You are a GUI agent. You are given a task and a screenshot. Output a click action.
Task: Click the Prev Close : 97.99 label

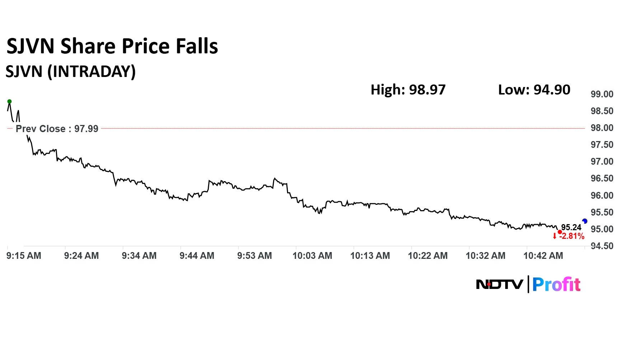57,129
